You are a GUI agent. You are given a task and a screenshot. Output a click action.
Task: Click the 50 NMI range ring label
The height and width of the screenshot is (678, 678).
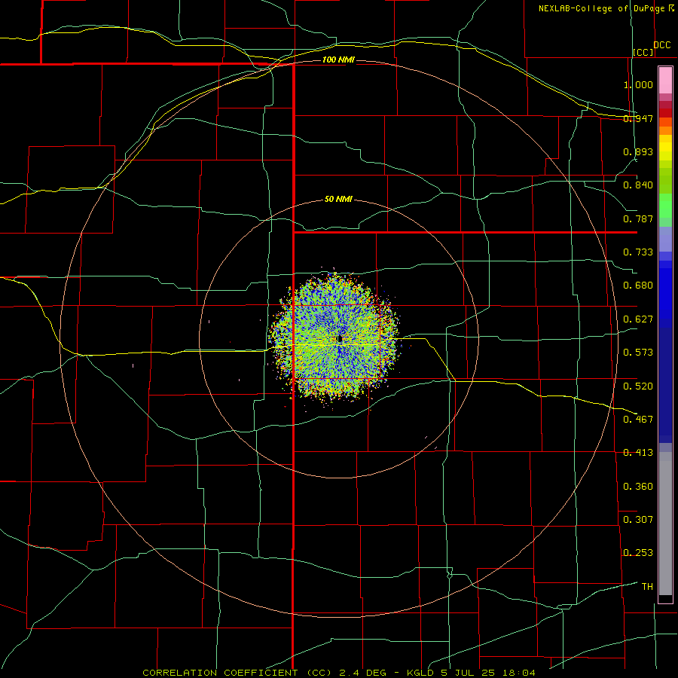338,200
